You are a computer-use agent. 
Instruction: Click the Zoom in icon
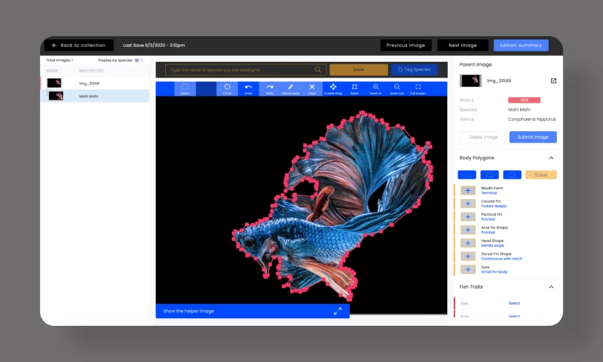pyautogui.click(x=375, y=88)
